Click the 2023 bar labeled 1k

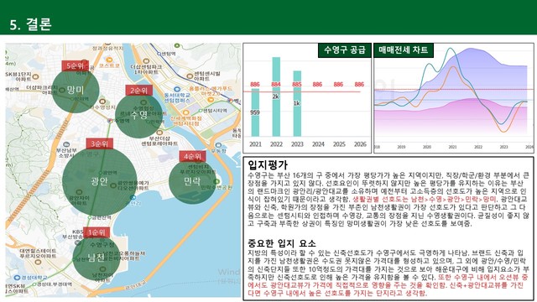click(x=297, y=104)
